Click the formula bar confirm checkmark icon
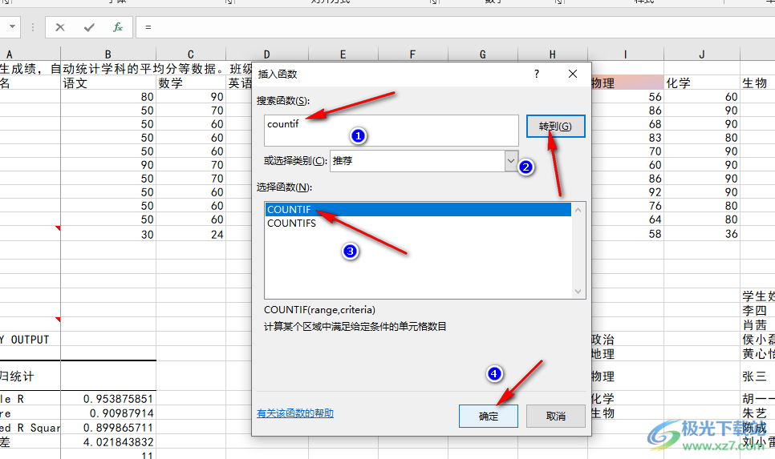The height and width of the screenshot is (459, 775). (89, 27)
